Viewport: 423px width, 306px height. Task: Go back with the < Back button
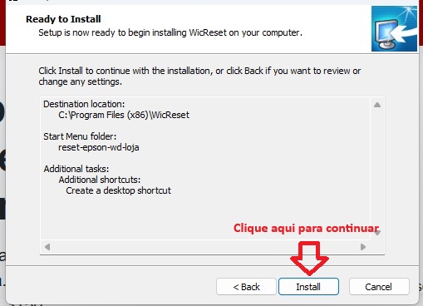[x=246, y=287]
